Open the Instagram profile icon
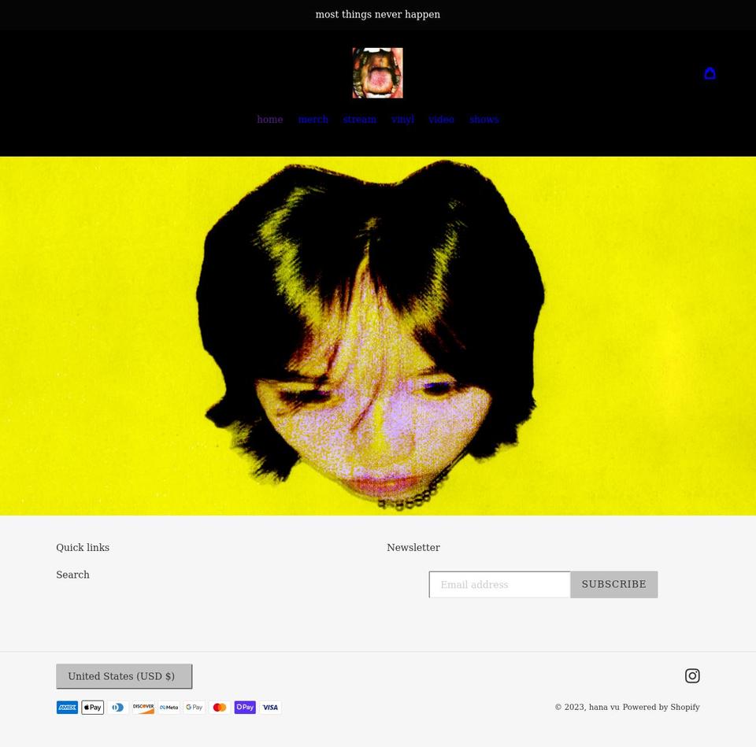 click(692, 675)
